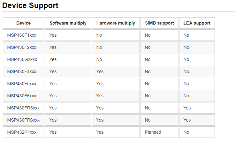The width and height of the screenshot is (235, 142).
Task: Click the MSP430F4xxx device cell
Action: 22,71
